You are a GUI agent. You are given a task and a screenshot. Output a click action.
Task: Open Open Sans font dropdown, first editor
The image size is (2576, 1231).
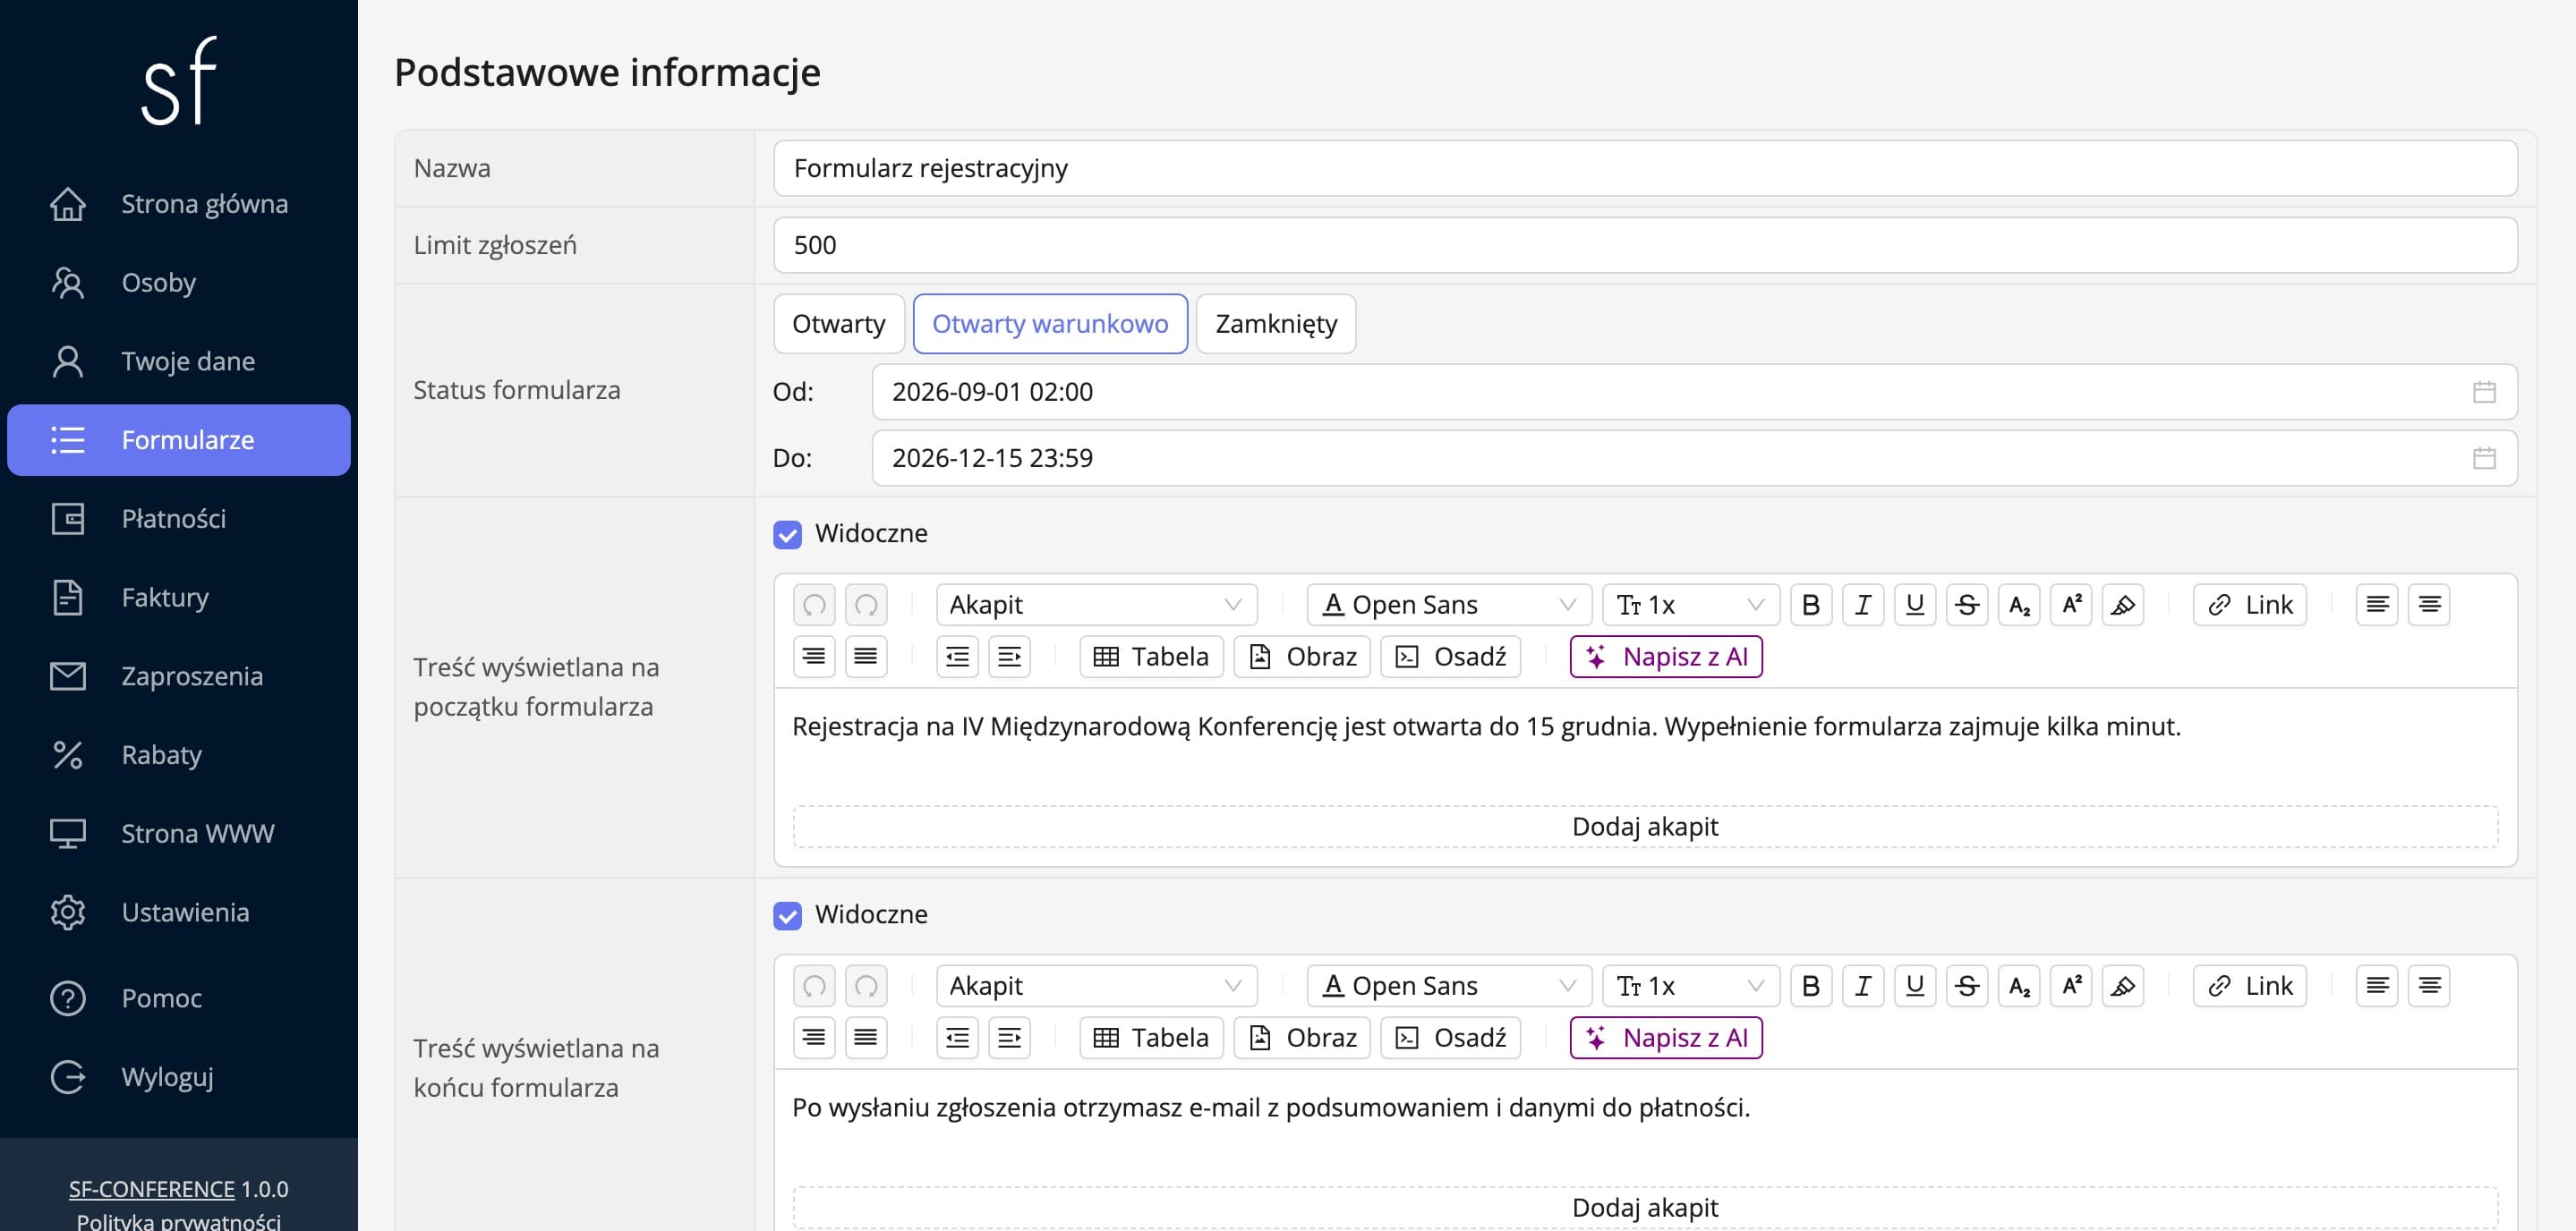pyautogui.click(x=1448, y=605)
